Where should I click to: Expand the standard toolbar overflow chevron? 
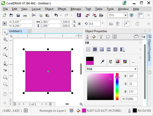[x=148, y=15]
